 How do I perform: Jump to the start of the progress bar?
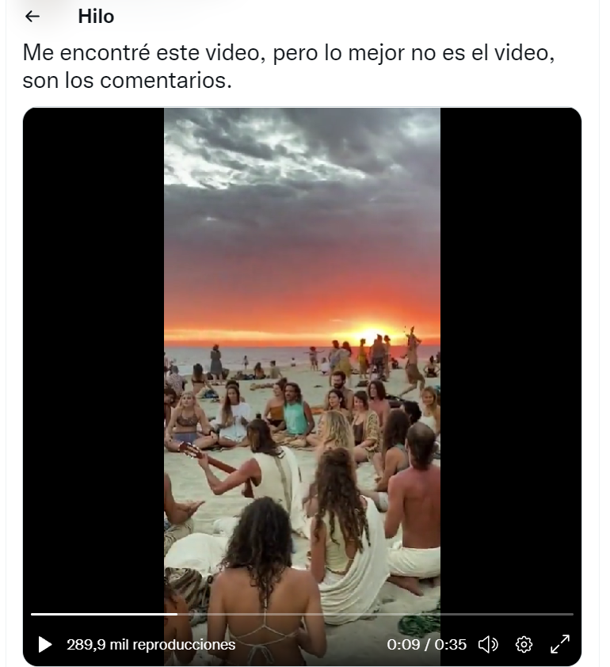32,614
